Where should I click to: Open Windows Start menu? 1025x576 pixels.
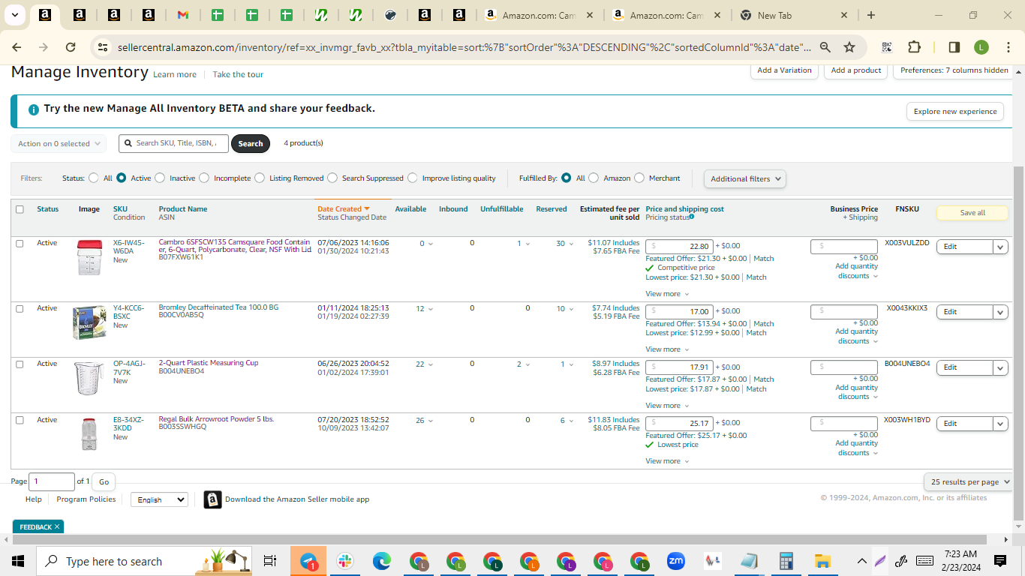point(18,561)
